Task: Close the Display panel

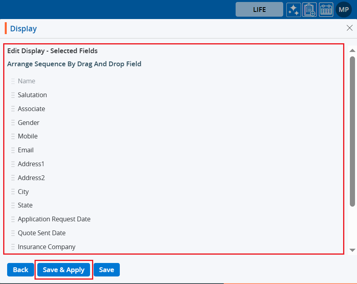Action: coord(349,28)
